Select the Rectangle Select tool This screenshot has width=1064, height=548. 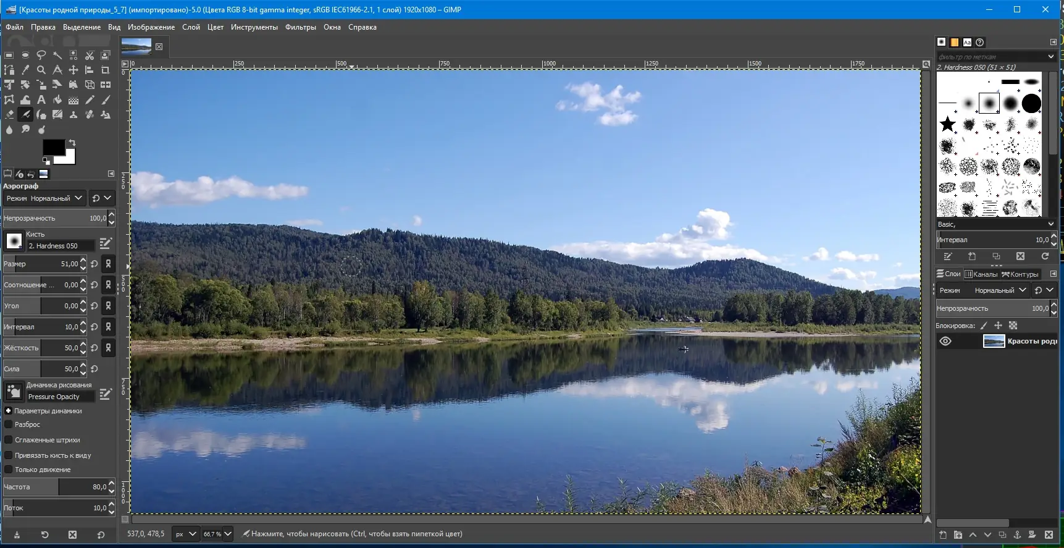click(9, 55)
